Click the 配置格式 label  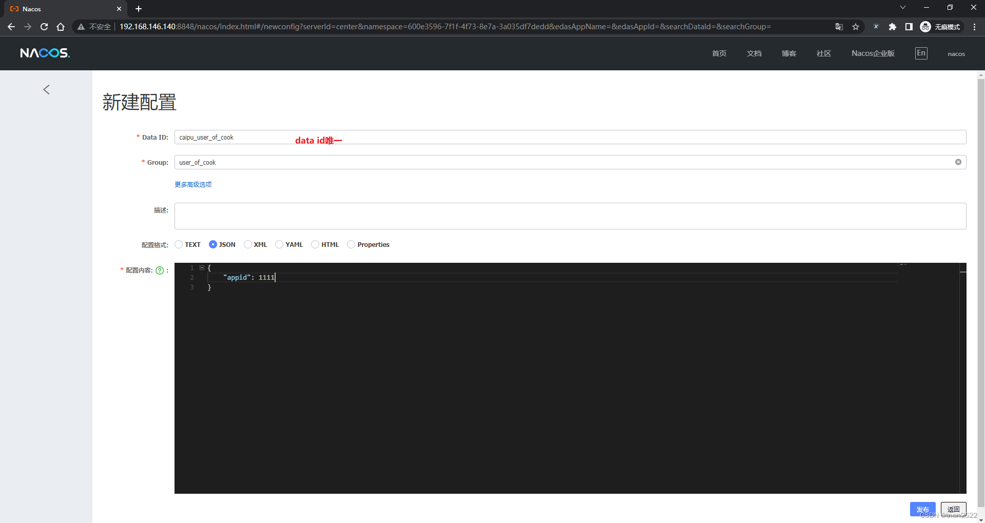(x=154, y=245)
